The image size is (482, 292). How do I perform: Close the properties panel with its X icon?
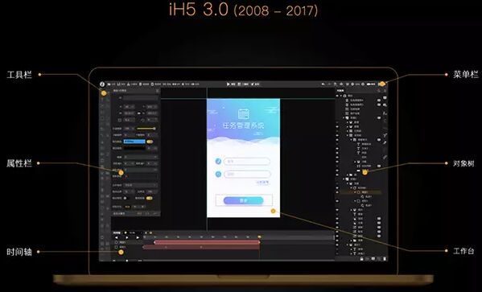(x=157, y=91)
